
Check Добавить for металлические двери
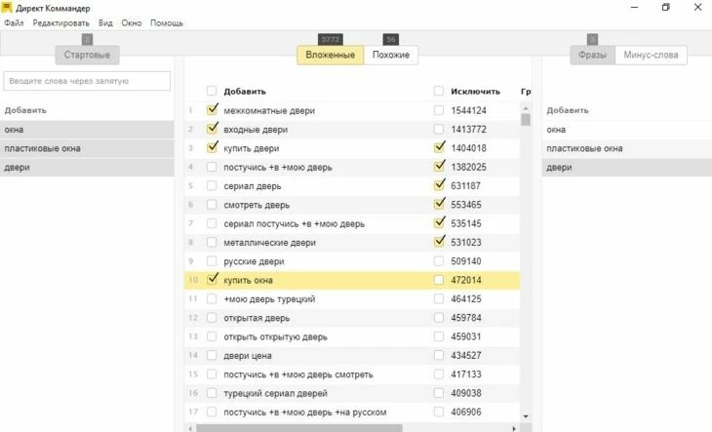tap(212, 242)
